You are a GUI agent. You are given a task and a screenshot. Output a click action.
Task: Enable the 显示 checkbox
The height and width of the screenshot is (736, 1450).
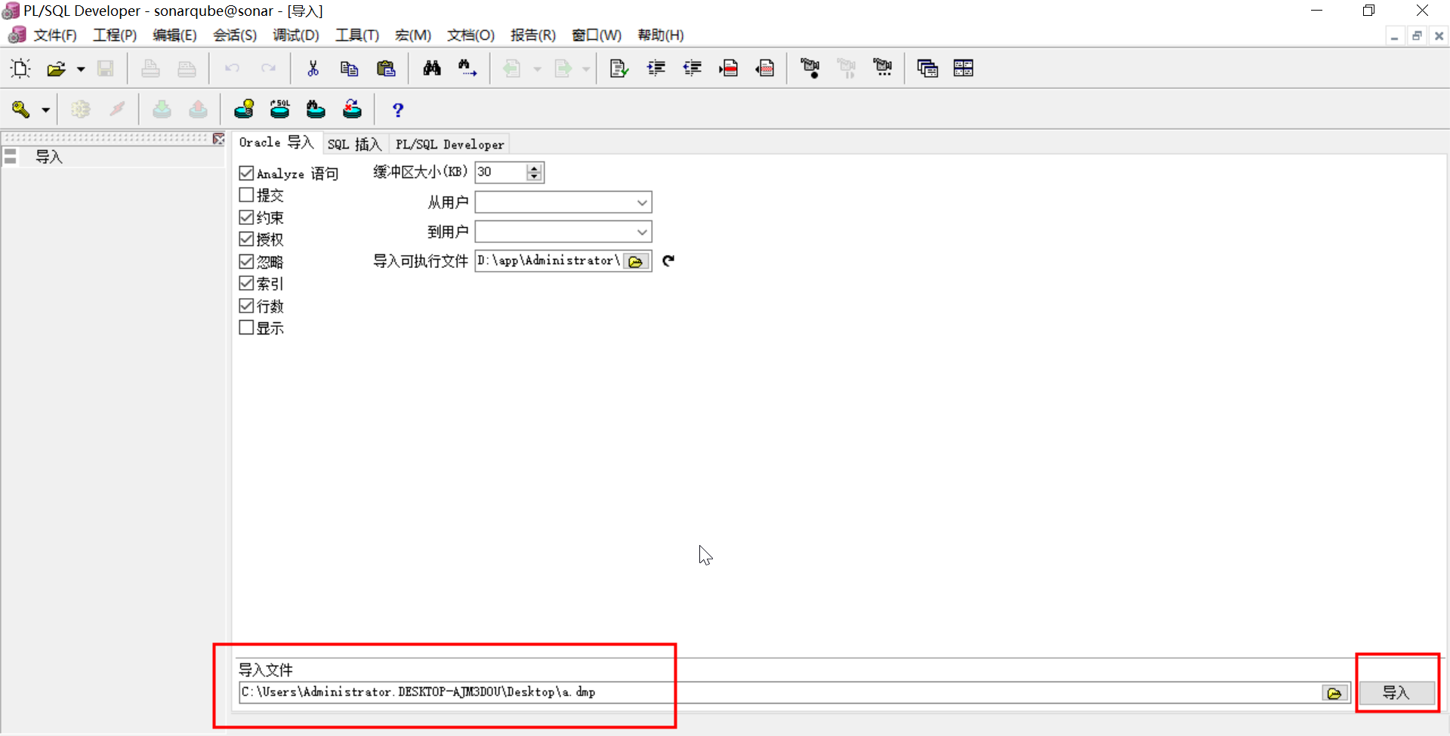tap(246, 328)
